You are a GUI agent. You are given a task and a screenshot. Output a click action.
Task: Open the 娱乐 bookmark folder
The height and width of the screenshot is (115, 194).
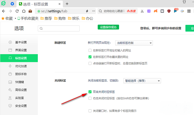tap(74, 19)
